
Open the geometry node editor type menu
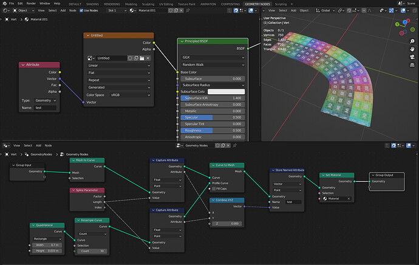[x=6, y=145]
